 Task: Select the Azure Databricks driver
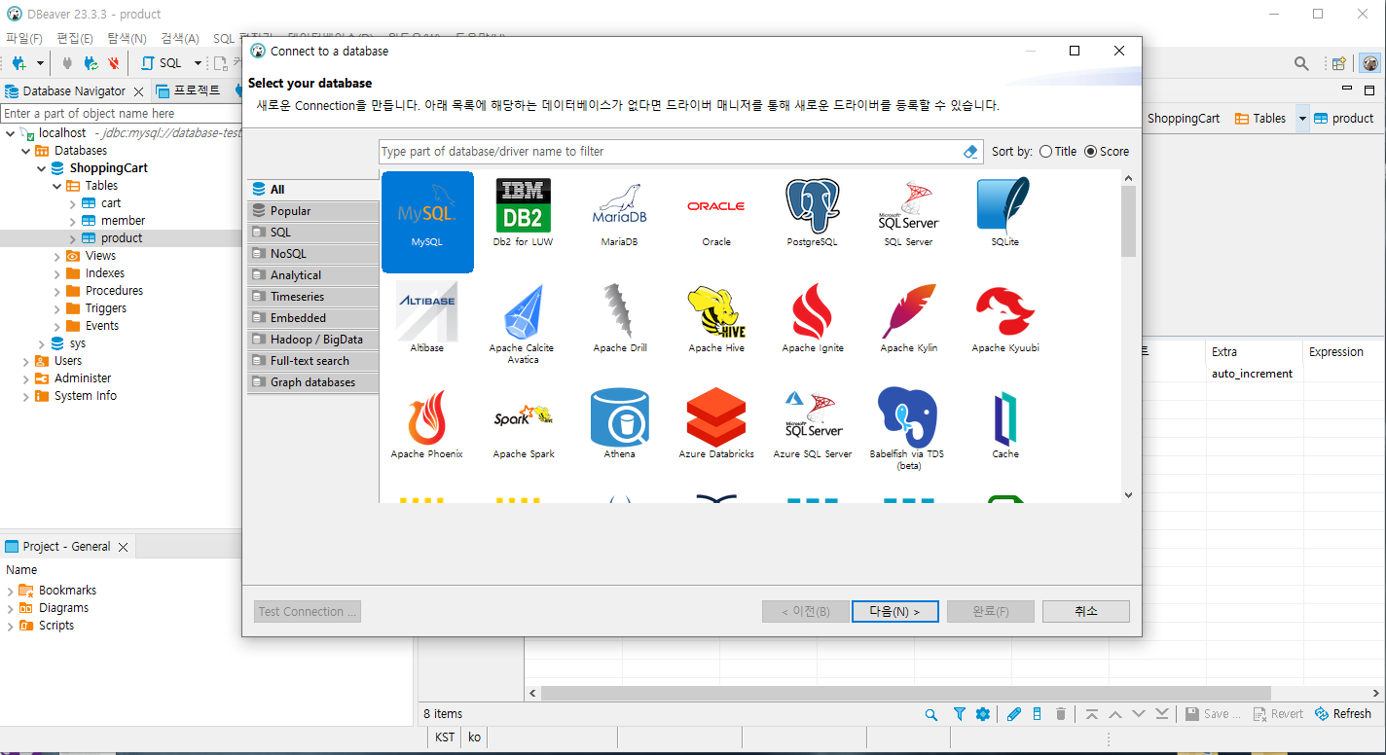coord(716,425)
